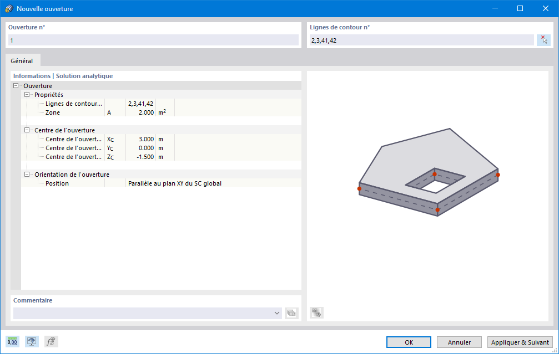Open the comment library icon
The width and height of the screenshot is (559, 354).
(291, 313)
